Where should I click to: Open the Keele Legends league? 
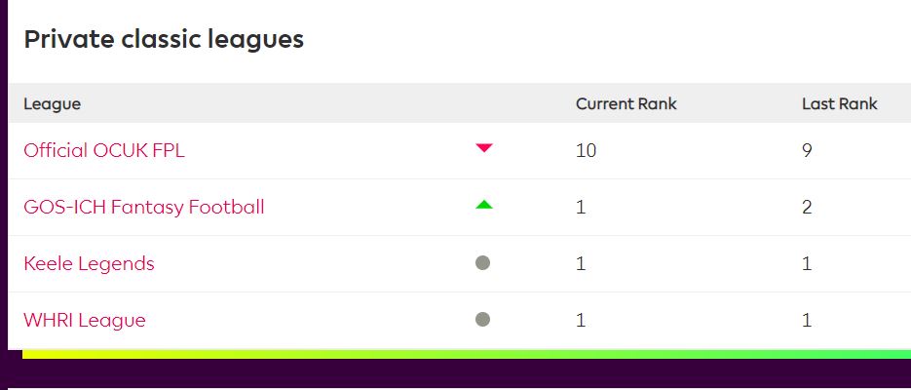coord(89,263)
